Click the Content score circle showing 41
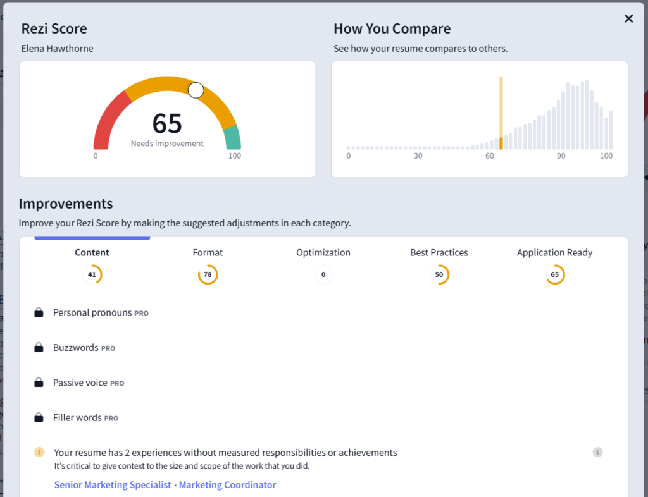 [92, 274]
